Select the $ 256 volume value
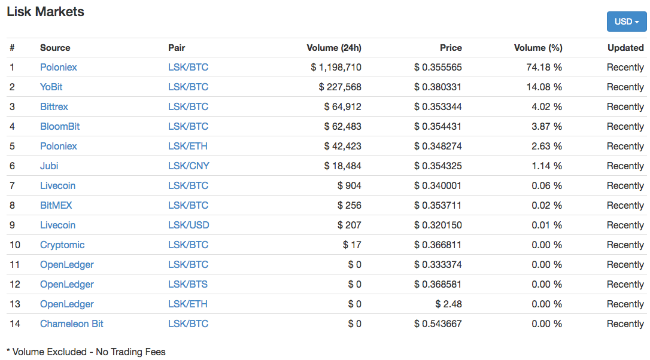This screenshot has width=650, height=360. click(349, 206)
